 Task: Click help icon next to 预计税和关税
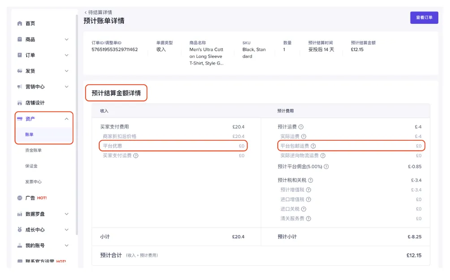(x=311, y=180)
